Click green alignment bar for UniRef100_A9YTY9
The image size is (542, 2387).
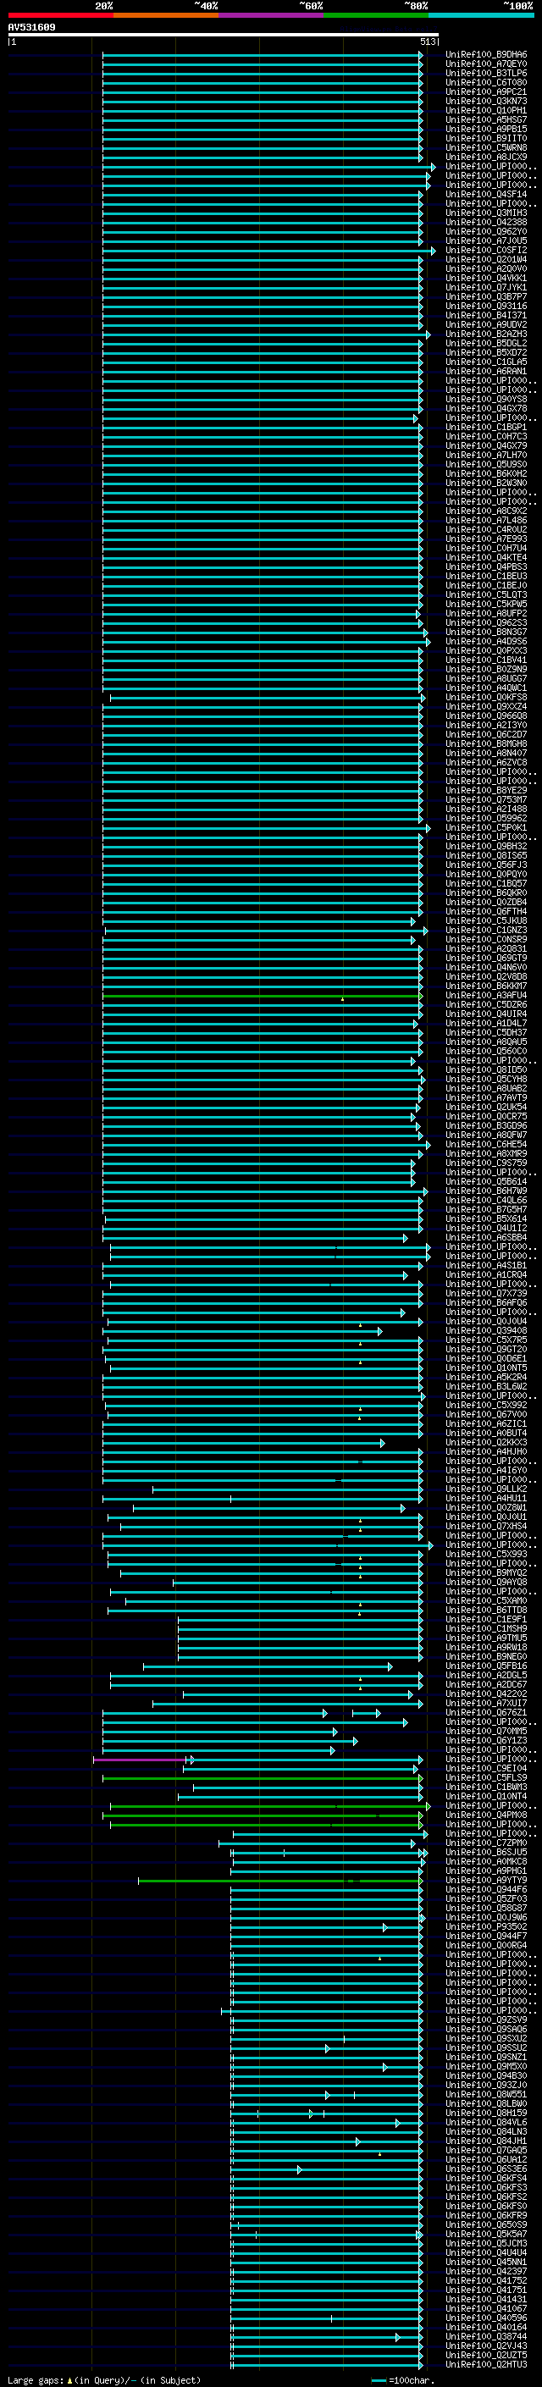point(279,1880)
